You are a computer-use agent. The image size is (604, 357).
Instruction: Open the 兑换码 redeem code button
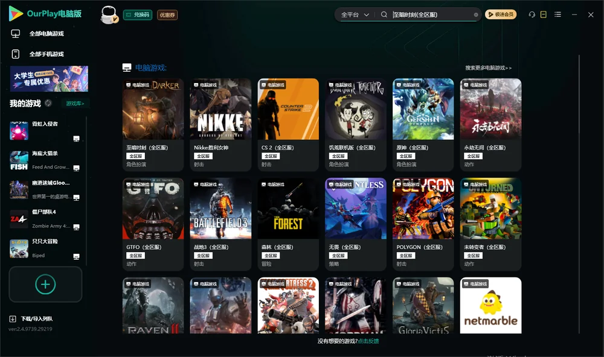pyautogui.click(x=138, y=14)
